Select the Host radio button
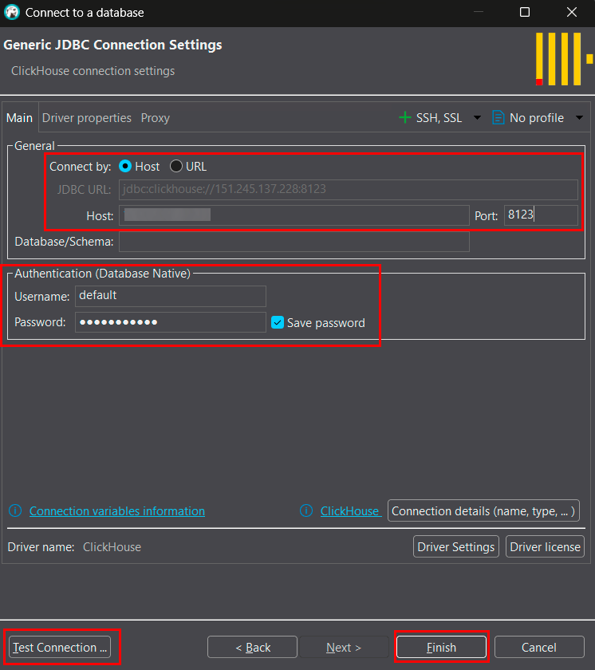Screen dimensions: 595x670 pos(126,167)
